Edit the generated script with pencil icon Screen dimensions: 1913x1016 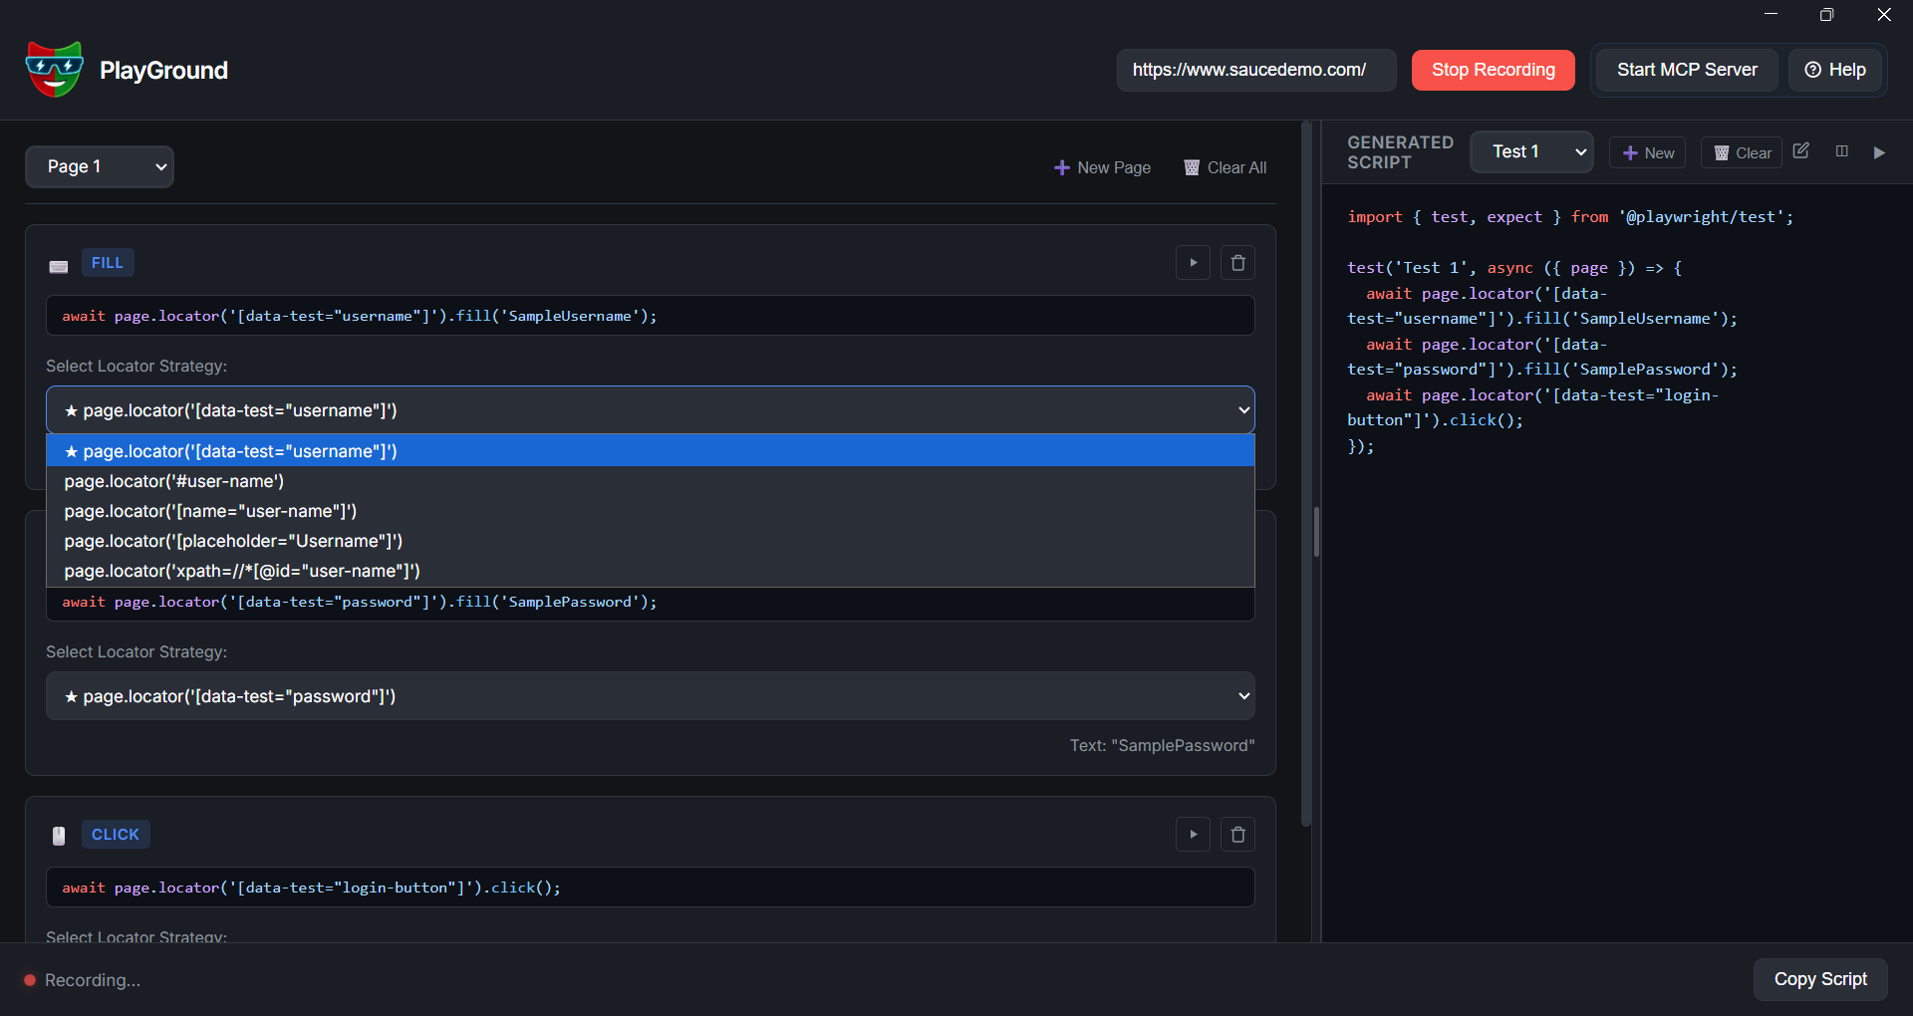pyautogui.click(x=1801, y=151)
